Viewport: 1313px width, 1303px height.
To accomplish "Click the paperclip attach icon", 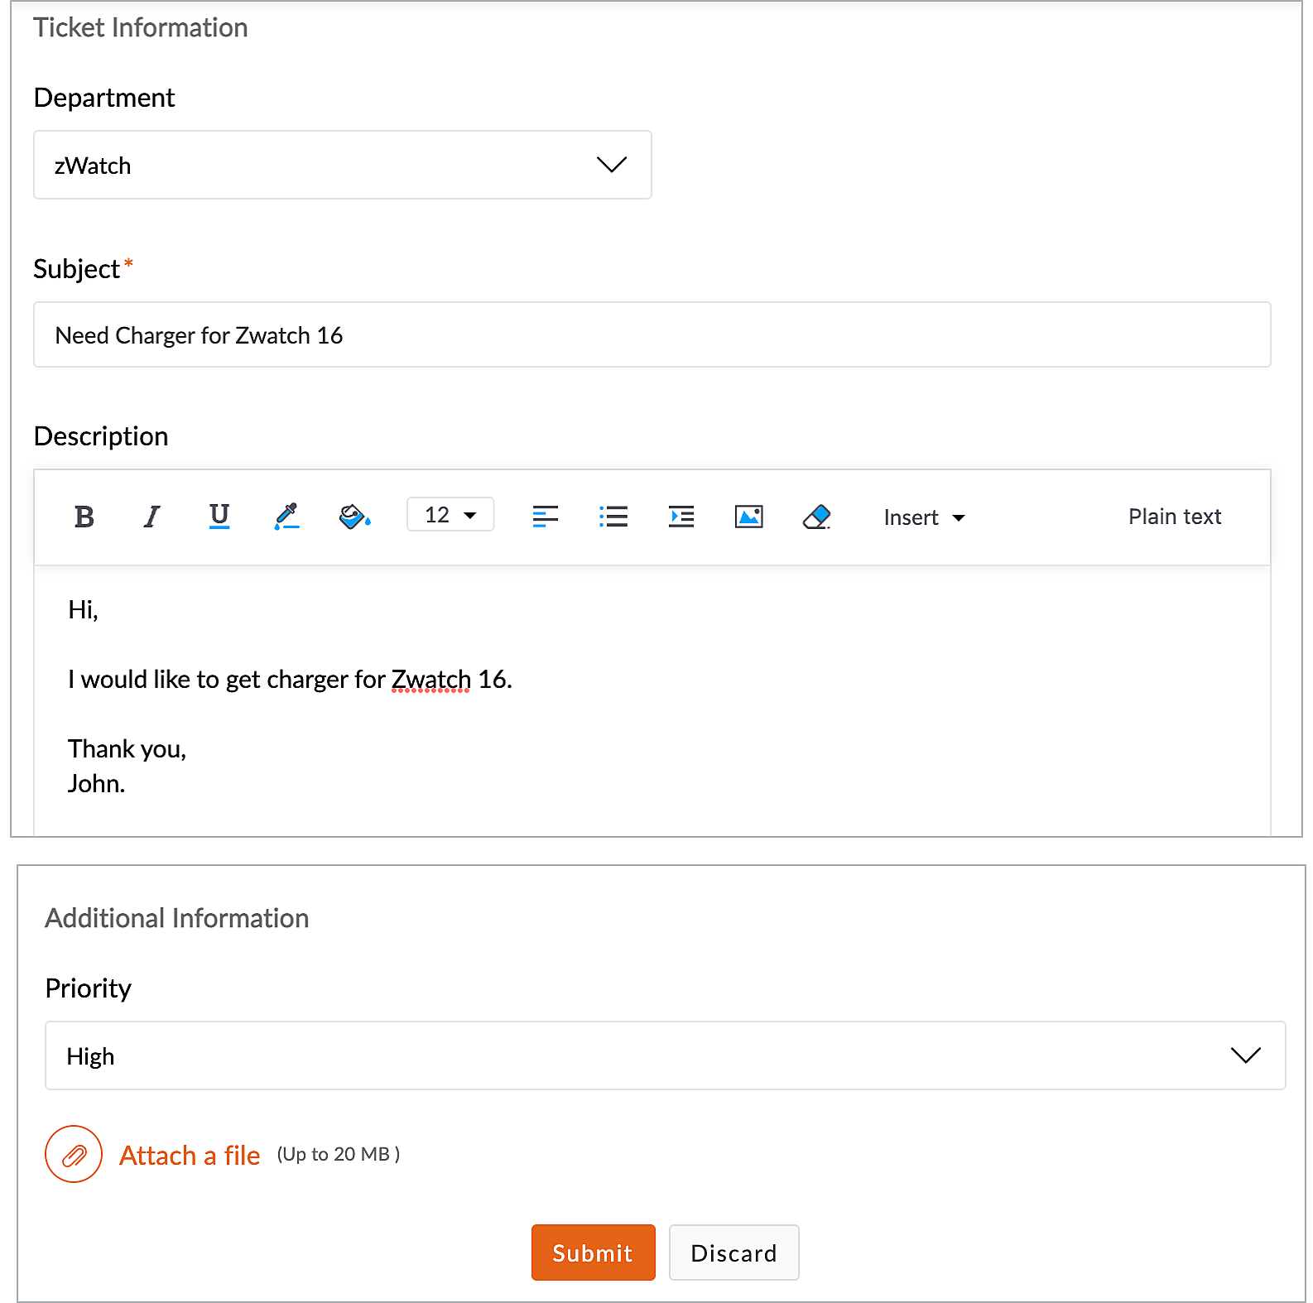I will pyautogui.click(x=74, y=1154).
